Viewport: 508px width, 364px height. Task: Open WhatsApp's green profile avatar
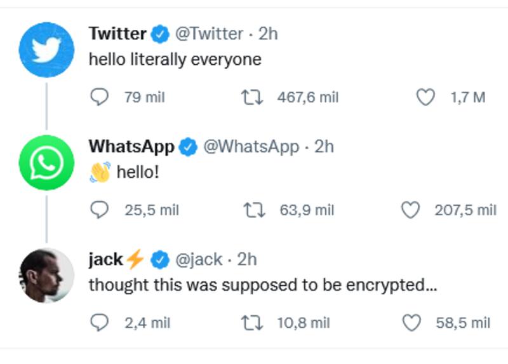tap(46, 163)
